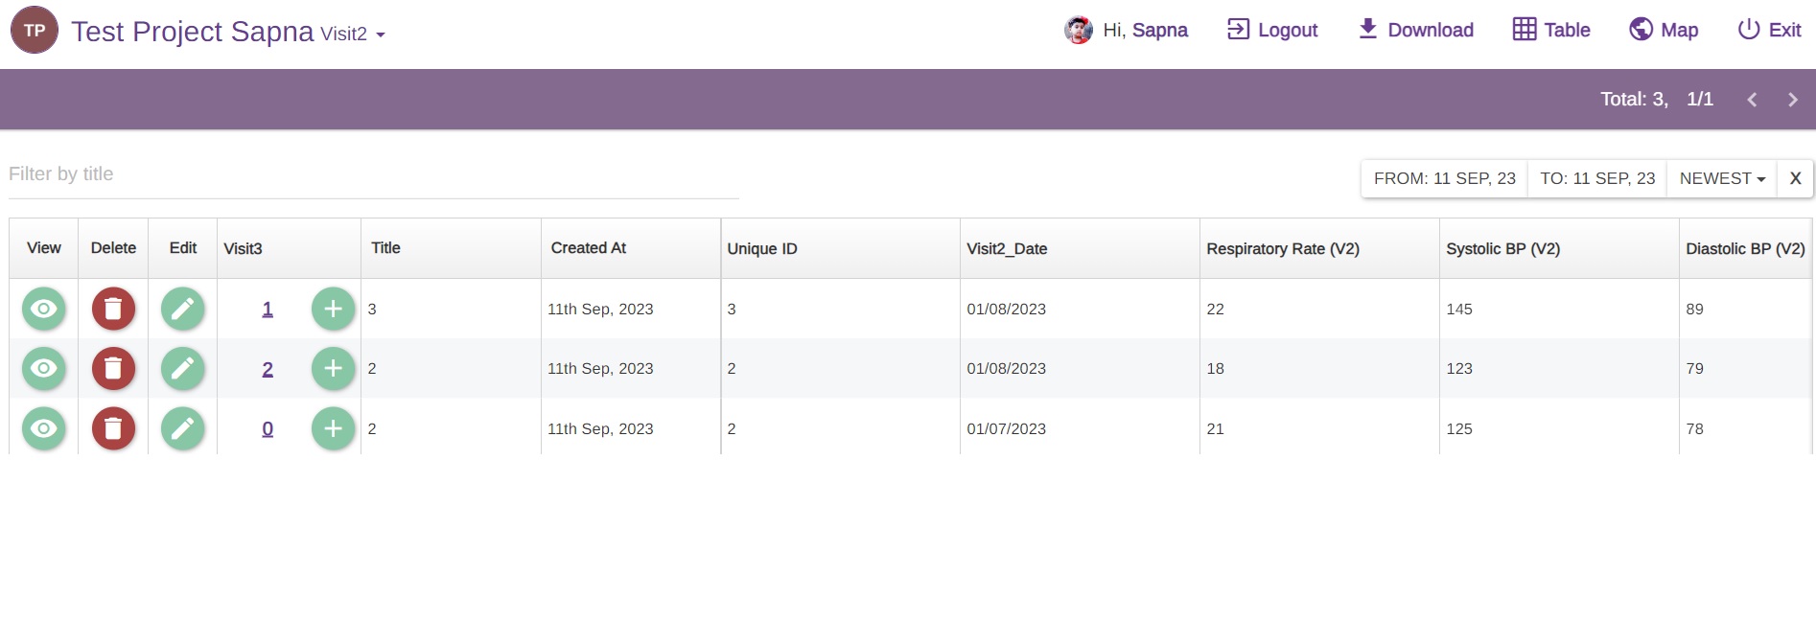The width and height of the screenshot is (1816, 621).
Task: View the first row record with eye icon
Action: point(44,309)
